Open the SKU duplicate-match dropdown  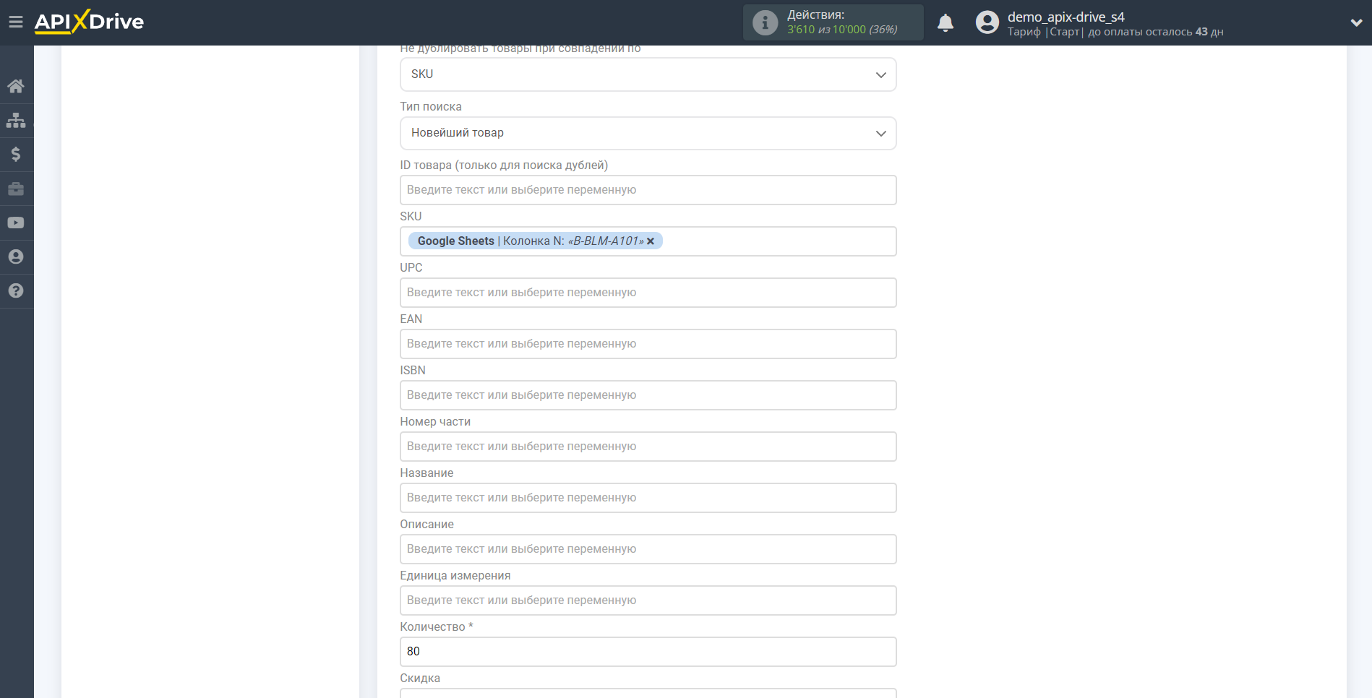(x=648, y=74)
